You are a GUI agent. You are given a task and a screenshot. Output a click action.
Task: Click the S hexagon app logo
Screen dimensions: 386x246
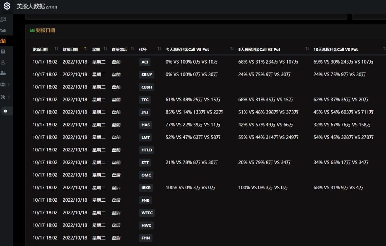coord(7,6)
